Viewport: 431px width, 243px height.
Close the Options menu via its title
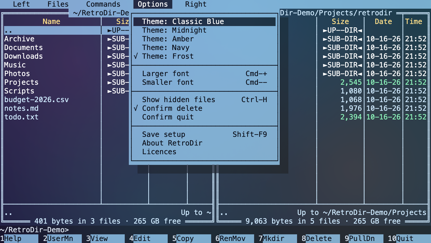click(153, 4)
